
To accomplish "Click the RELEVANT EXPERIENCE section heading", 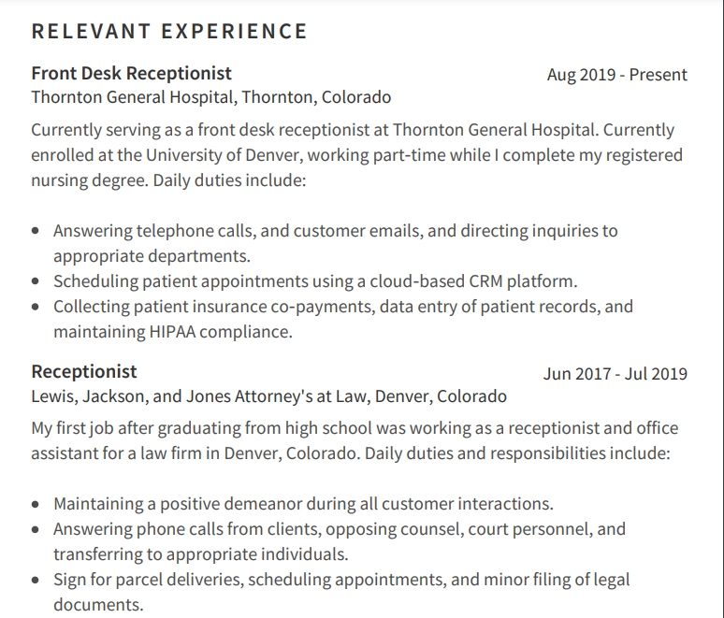I will point(169,32).
